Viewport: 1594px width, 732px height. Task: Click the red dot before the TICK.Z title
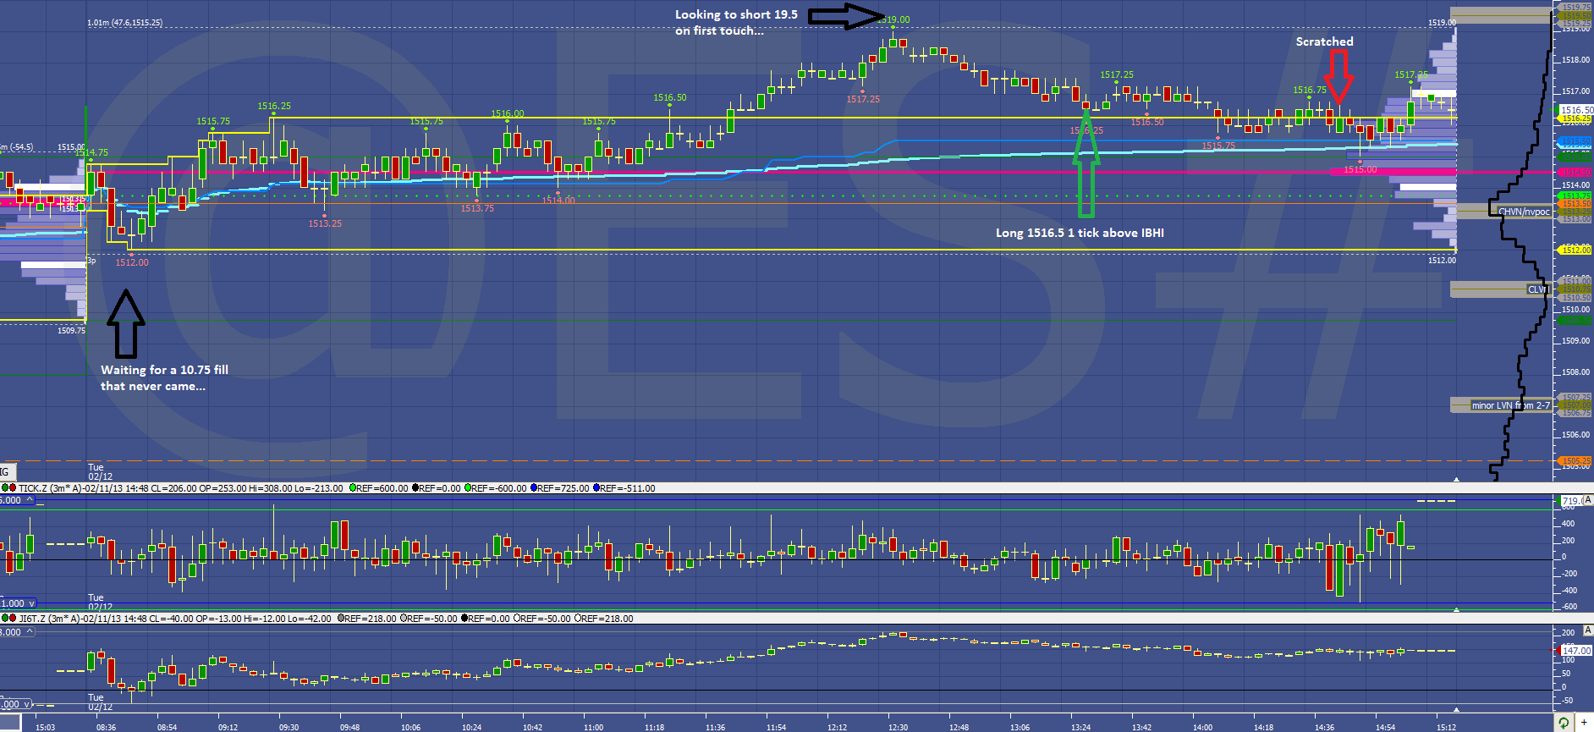(x=13, y=488)
